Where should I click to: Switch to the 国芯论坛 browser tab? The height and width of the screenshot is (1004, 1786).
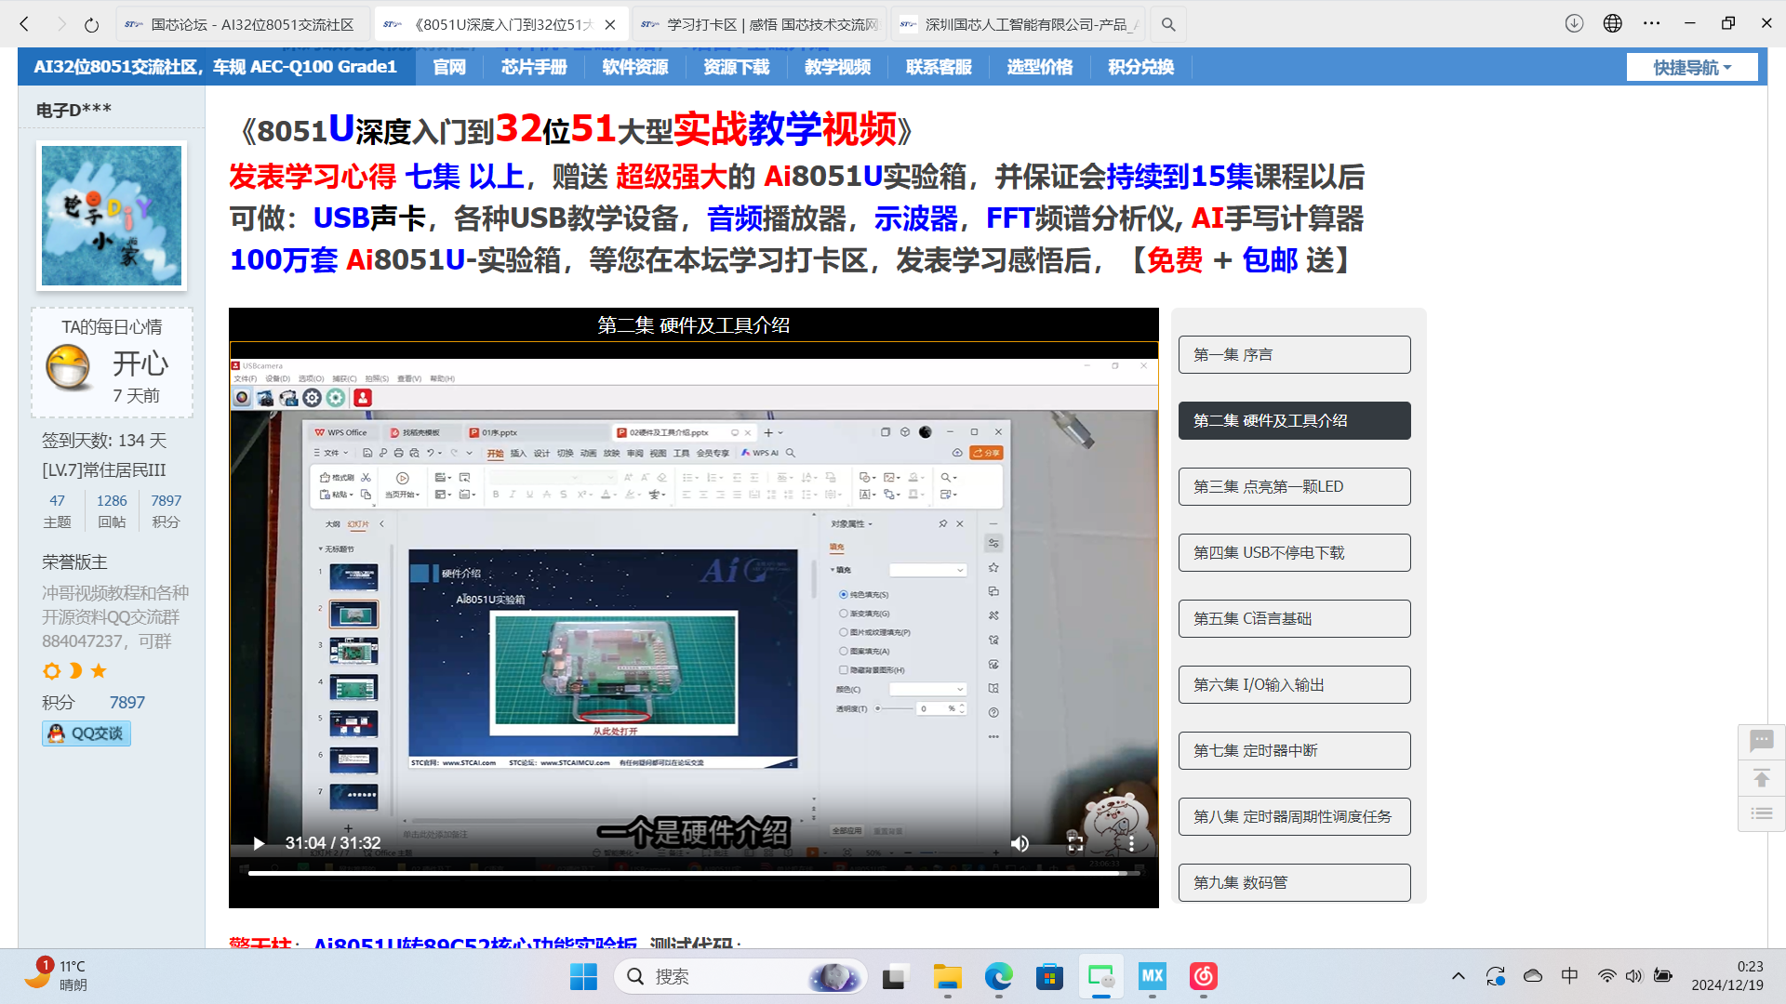point(242,24)
